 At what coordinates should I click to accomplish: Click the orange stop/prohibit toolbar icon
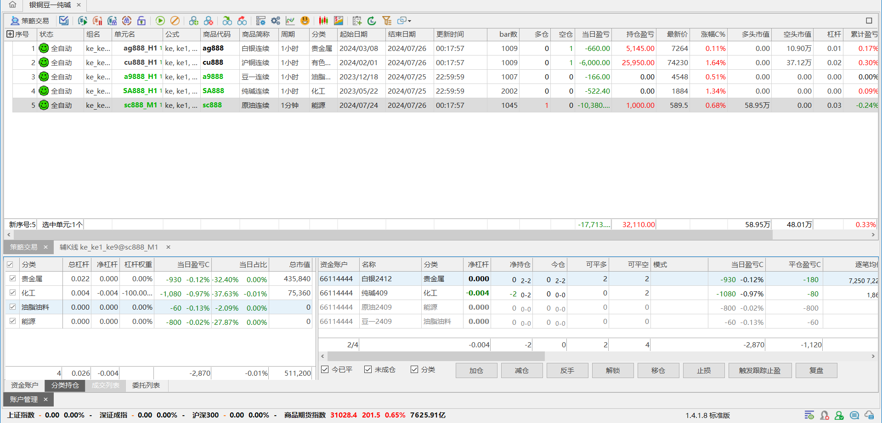[175, 21]
